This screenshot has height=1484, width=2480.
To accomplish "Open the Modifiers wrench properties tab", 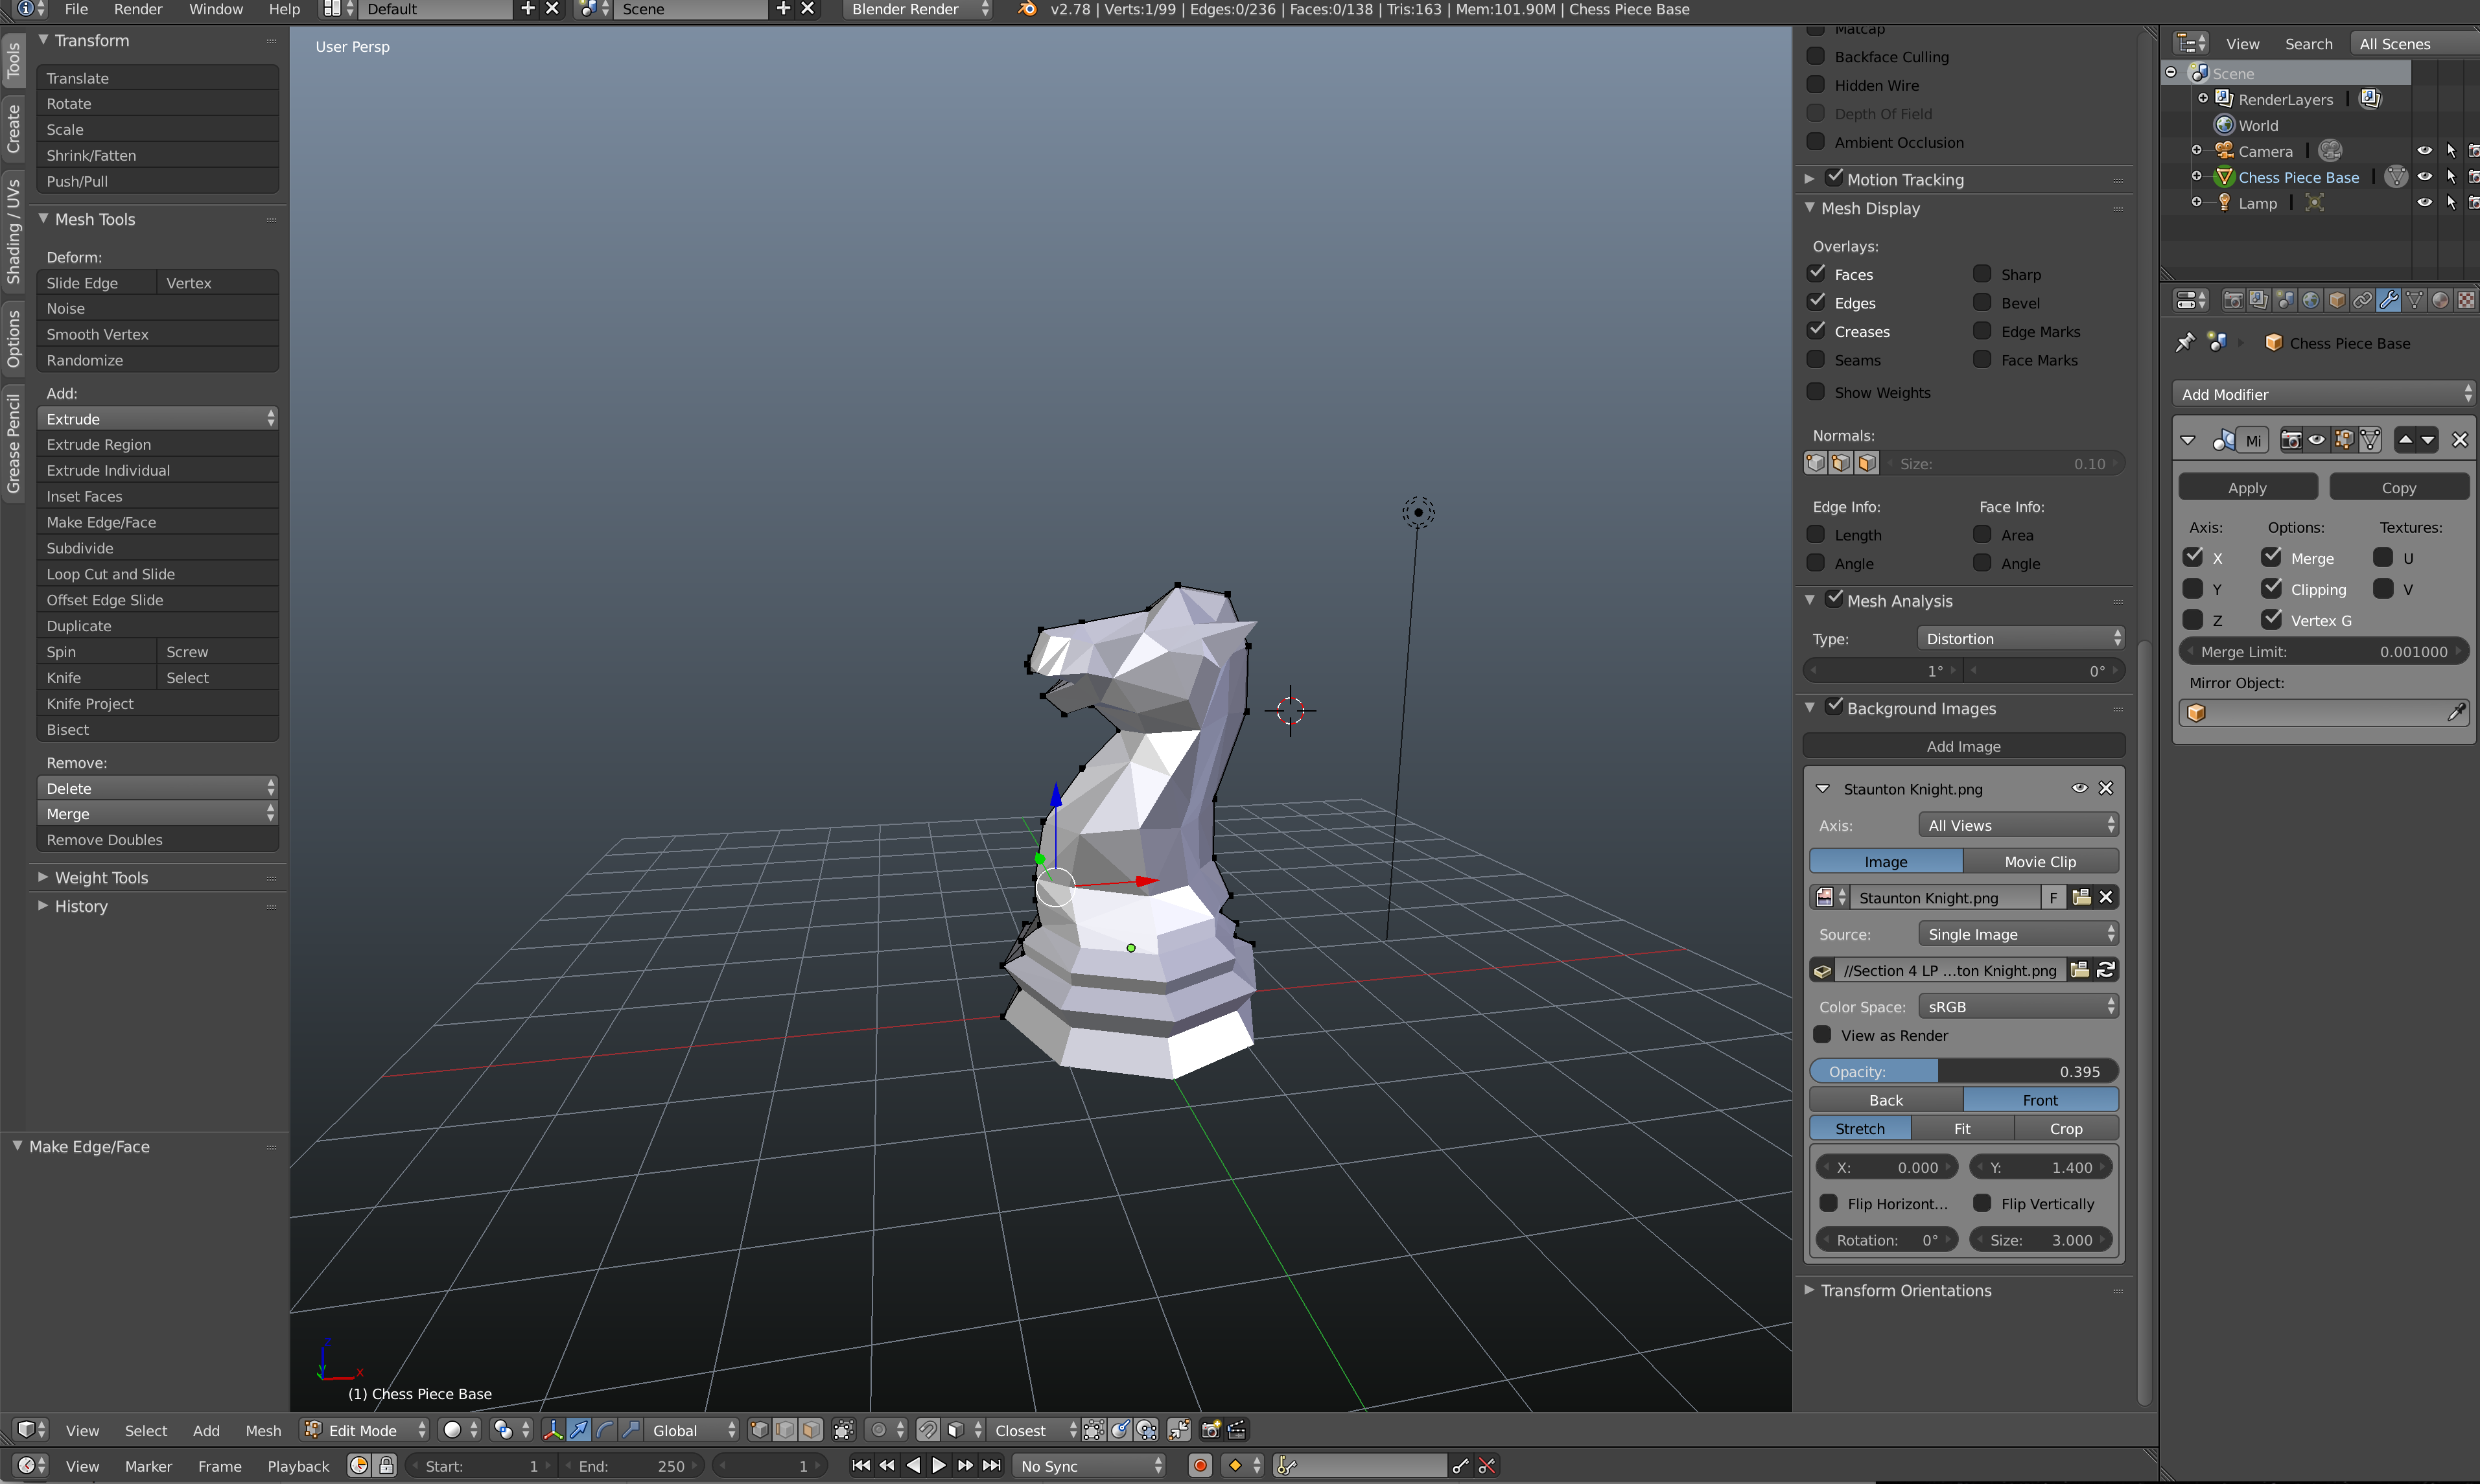I will click(2388, 300).
